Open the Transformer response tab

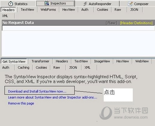tap(40, 61)
